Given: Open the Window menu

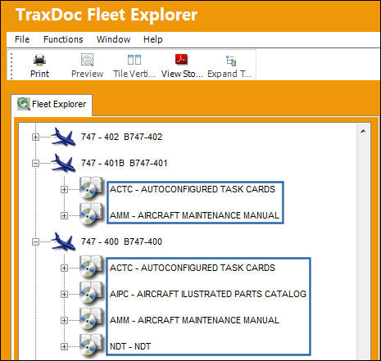Looking at the screenshot, I should [113, 39].
